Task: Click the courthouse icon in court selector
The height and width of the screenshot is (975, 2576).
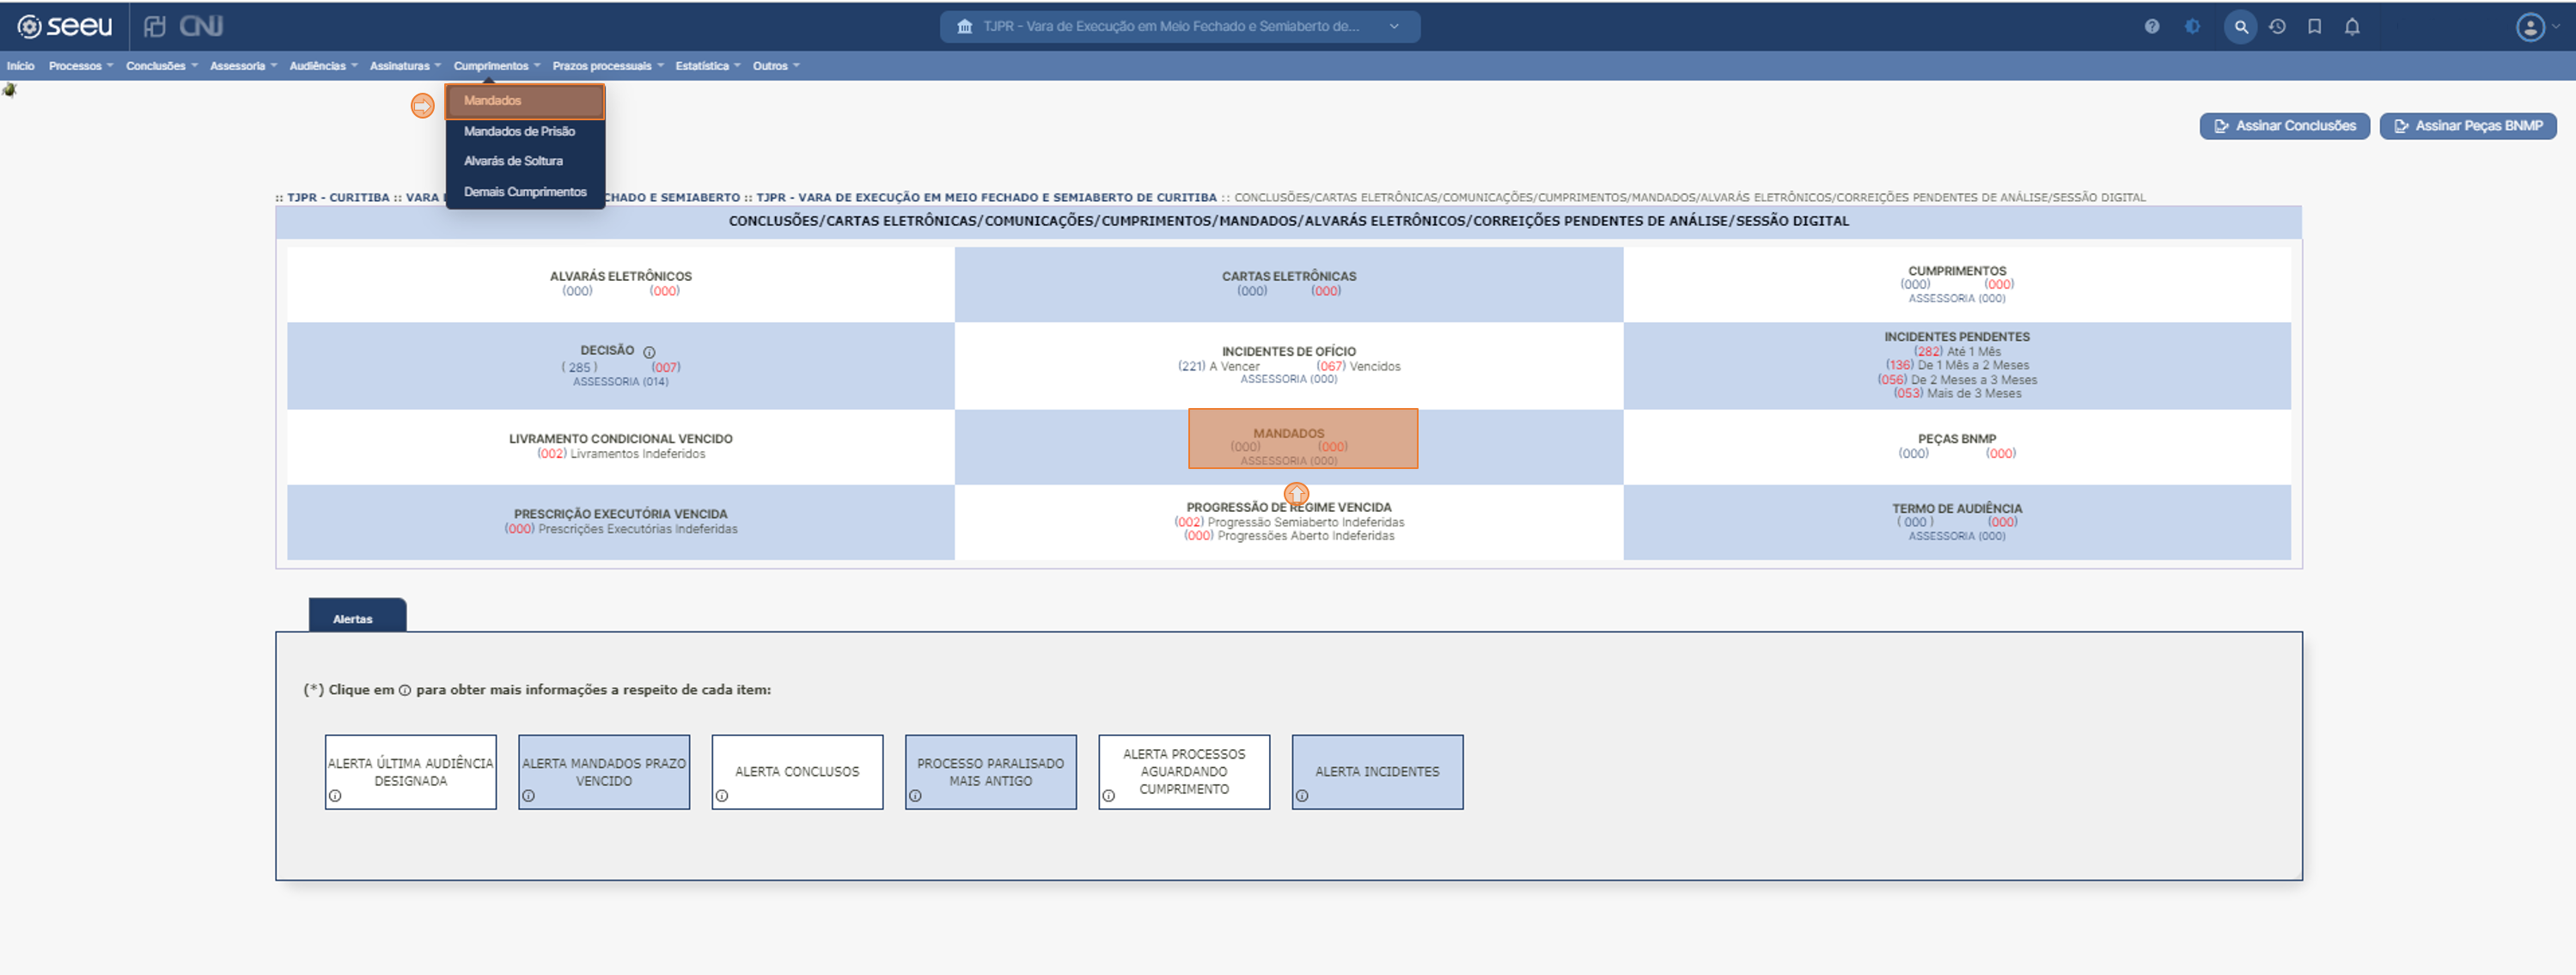Action: [x=964, y=27]
